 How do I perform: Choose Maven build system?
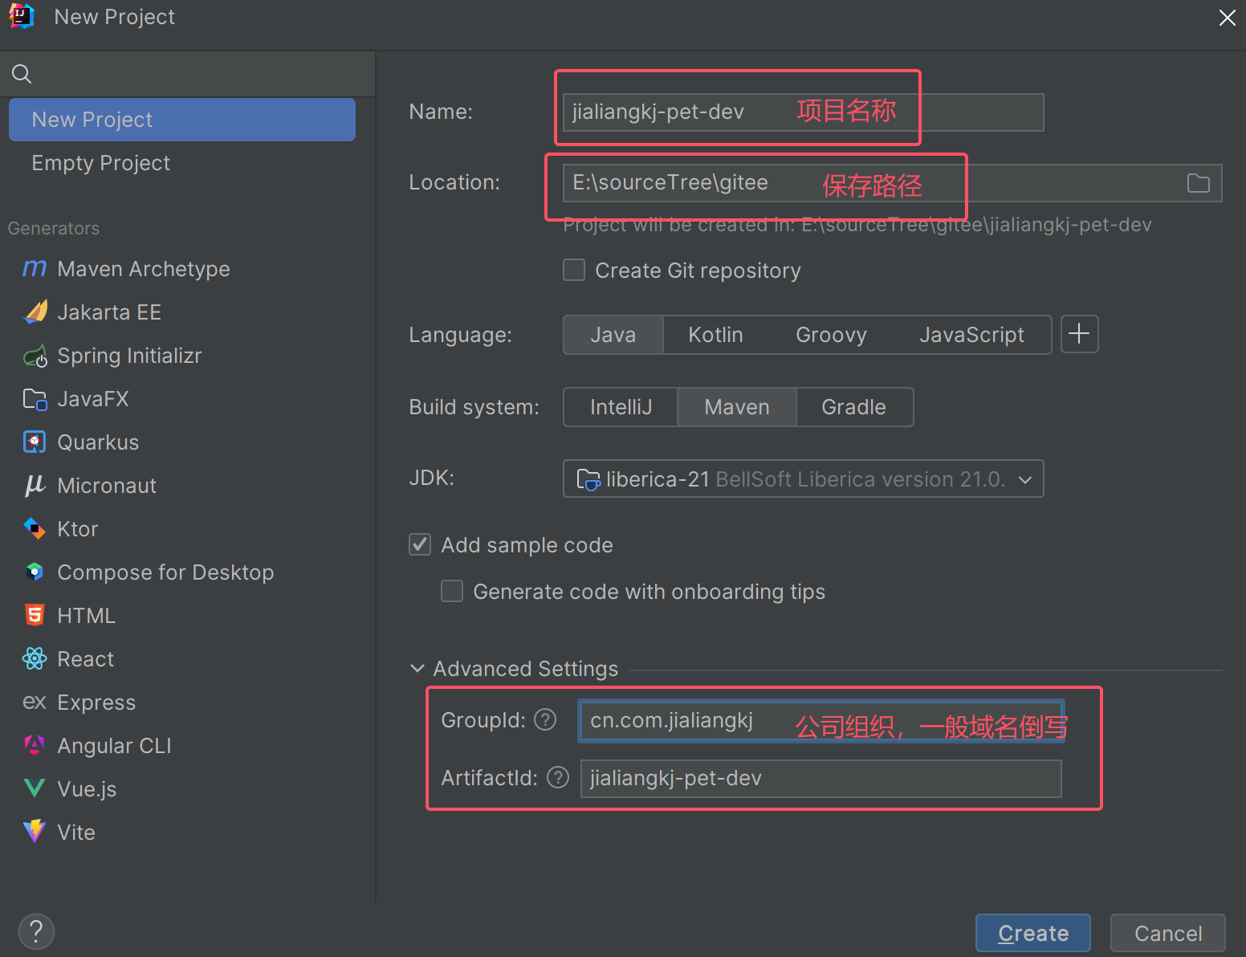737,407
